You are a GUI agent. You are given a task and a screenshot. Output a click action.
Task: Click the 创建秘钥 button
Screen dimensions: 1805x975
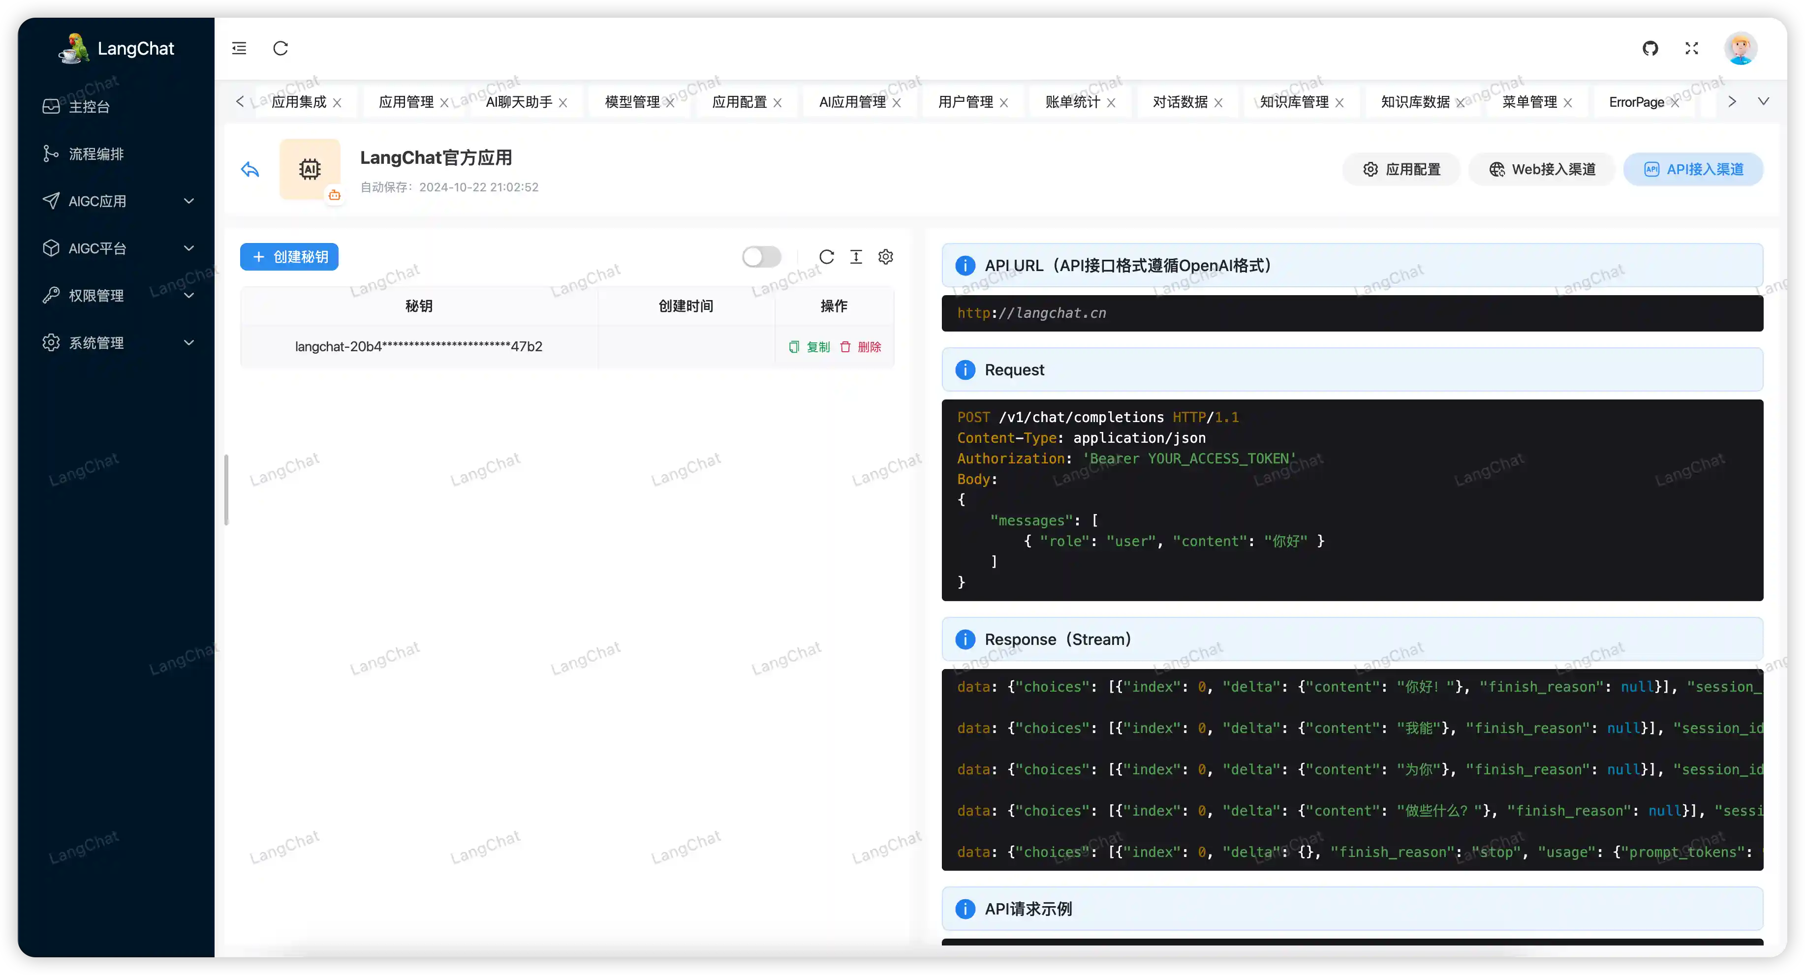tap(289, 257)
